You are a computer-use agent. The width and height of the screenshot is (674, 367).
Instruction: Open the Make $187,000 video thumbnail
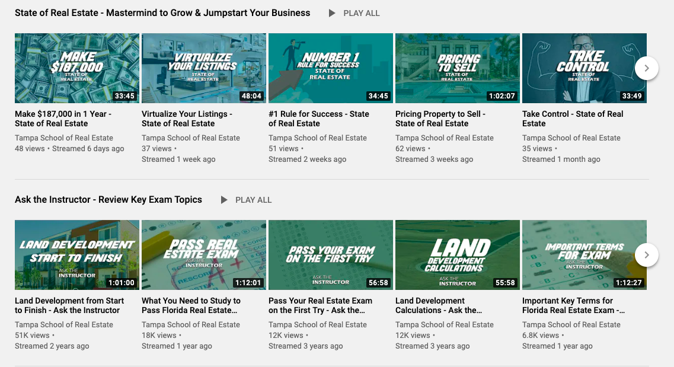(x=77, y=68)
